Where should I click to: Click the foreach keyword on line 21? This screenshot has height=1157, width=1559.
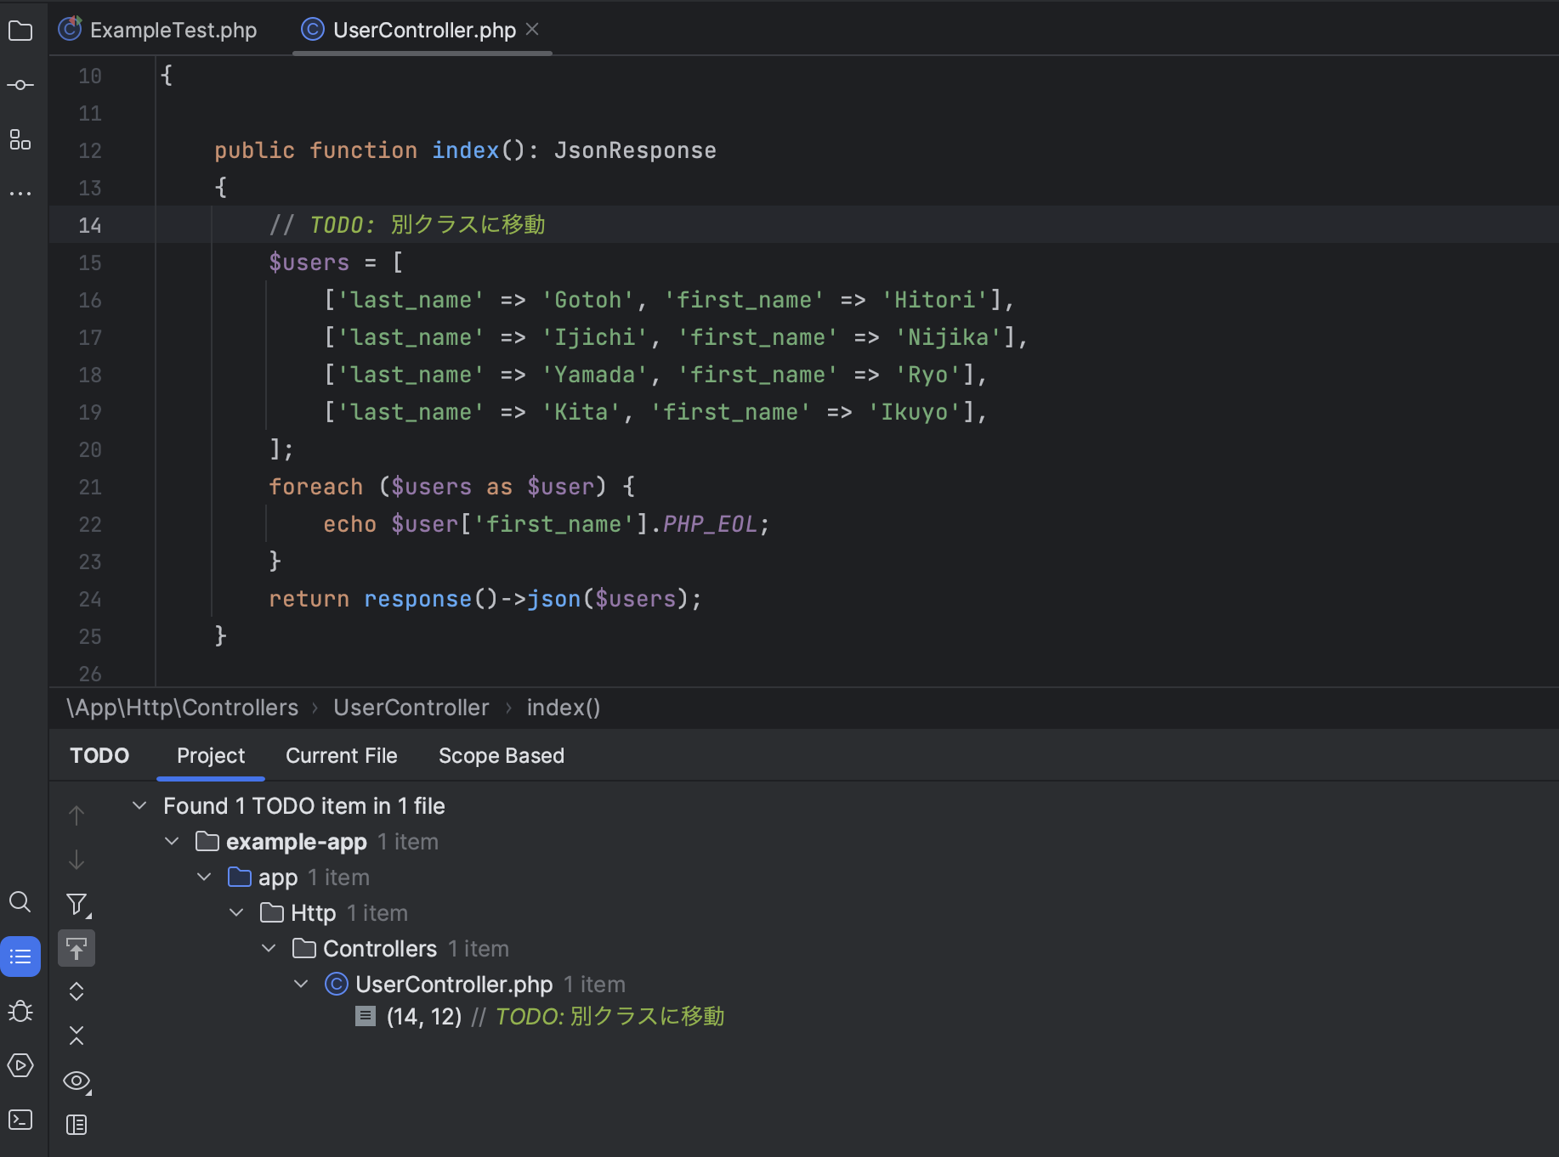pos(316,487)
